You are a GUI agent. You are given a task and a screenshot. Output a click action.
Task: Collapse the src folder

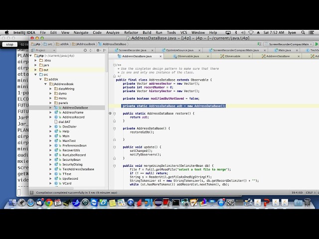(35, 75)
